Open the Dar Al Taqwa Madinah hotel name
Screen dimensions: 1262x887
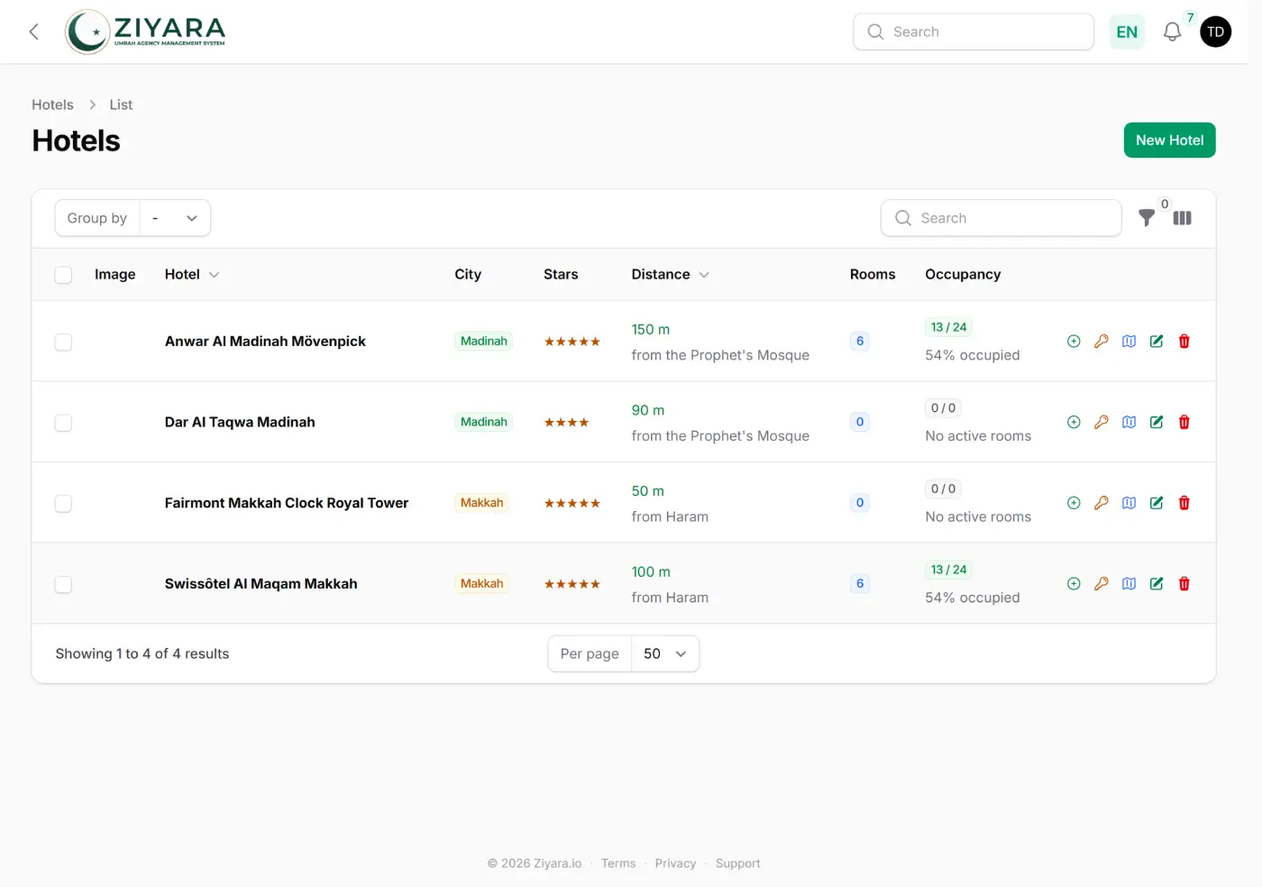point(240,422)
